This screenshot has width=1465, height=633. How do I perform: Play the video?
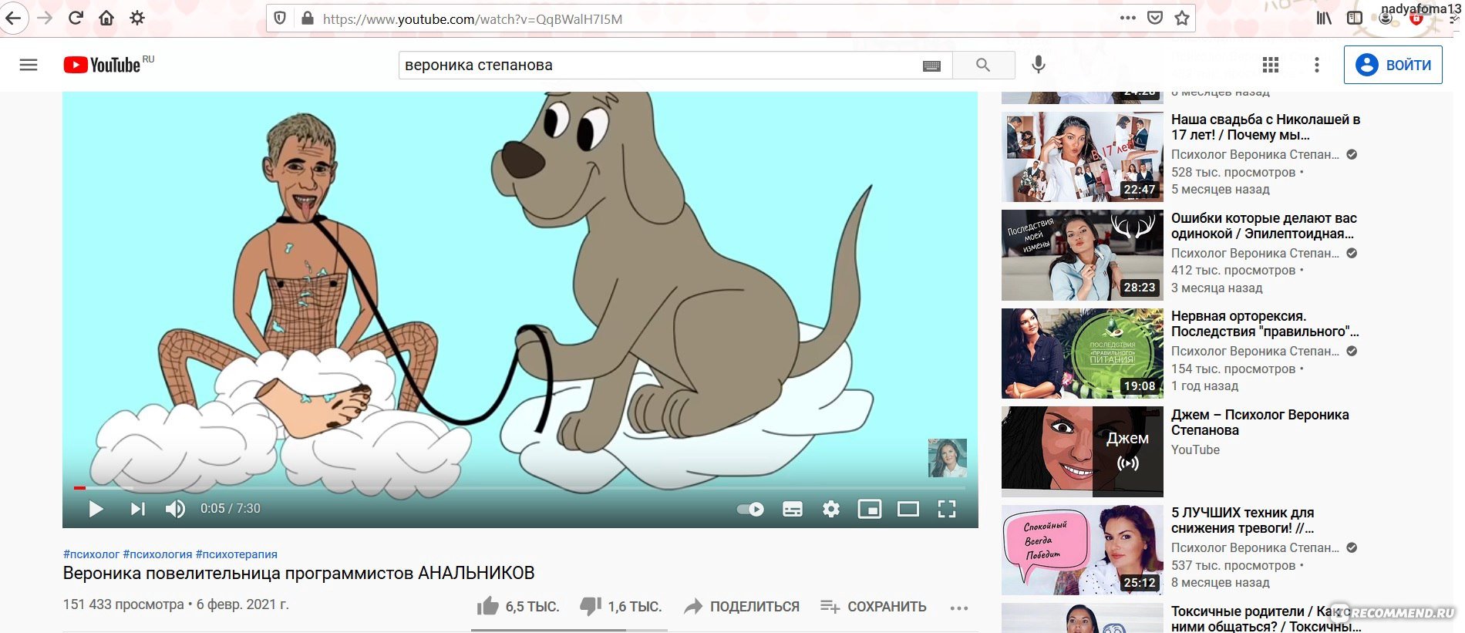pyautogui.click(x=96, y=509)
